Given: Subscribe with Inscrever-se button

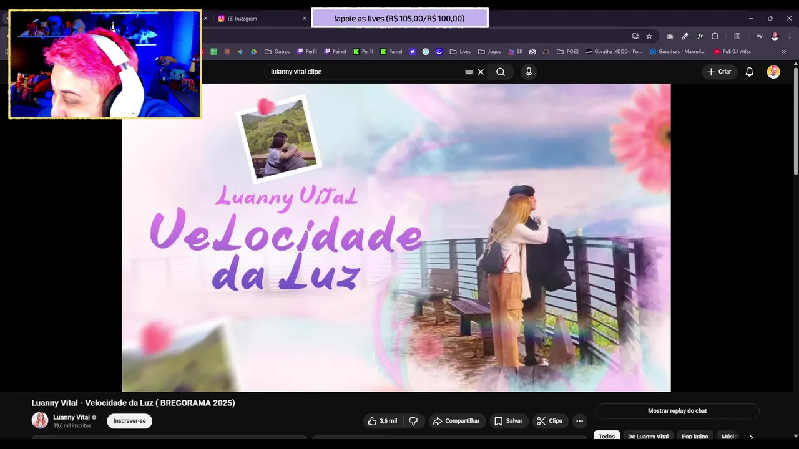Looking at the screenshot, I should coord(129,421).
